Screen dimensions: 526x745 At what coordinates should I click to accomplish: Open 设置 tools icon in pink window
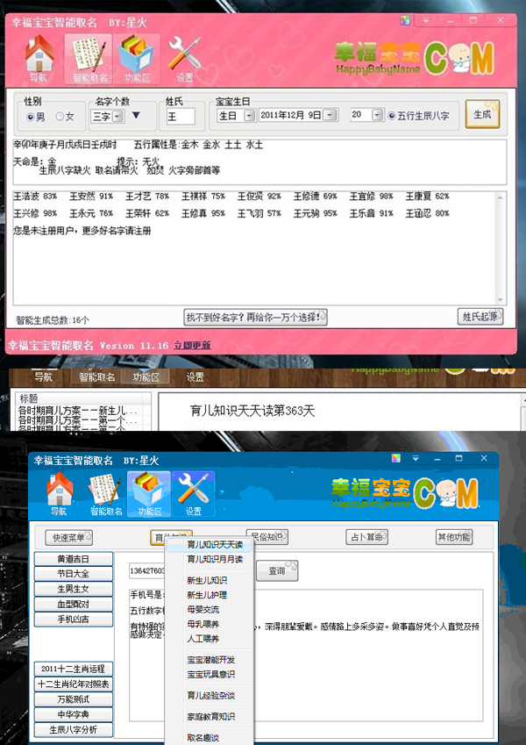(184, 59)
